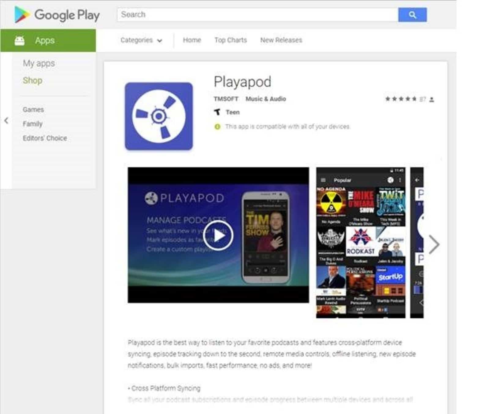
Task: Open the New Releases tab
Action: (281, 40)
